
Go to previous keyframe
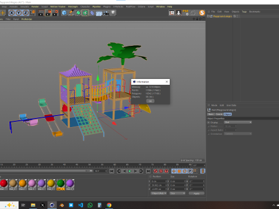[119, 171]
